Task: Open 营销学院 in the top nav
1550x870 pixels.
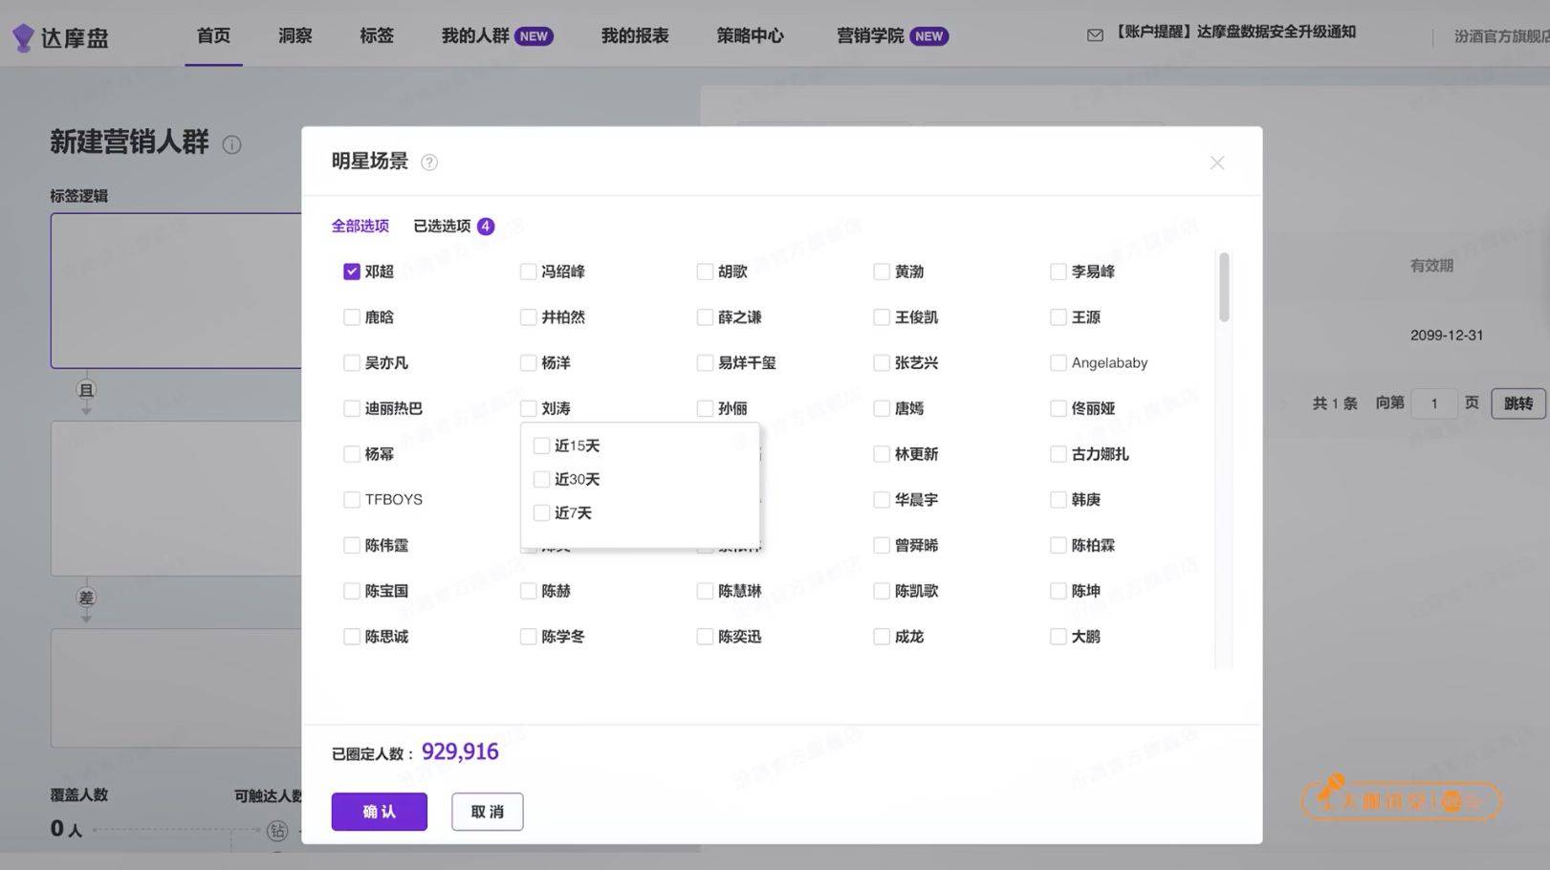Action: (870, 35)
